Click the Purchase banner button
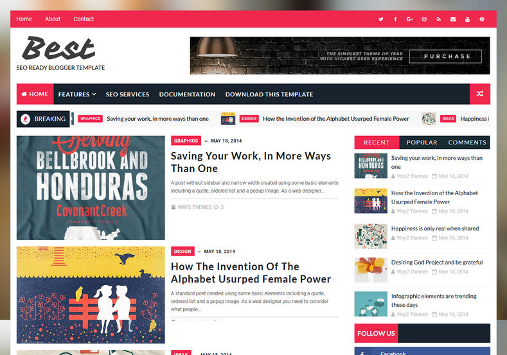The image size is (507, 355). 445,56
